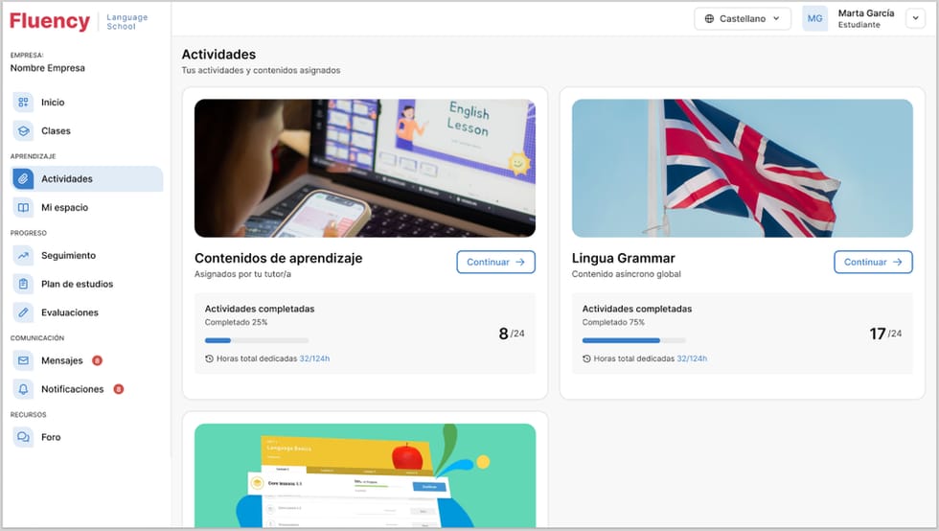Open Foro in the sidebar
Viewport: 939px width, 531px height.
(87, 437)
